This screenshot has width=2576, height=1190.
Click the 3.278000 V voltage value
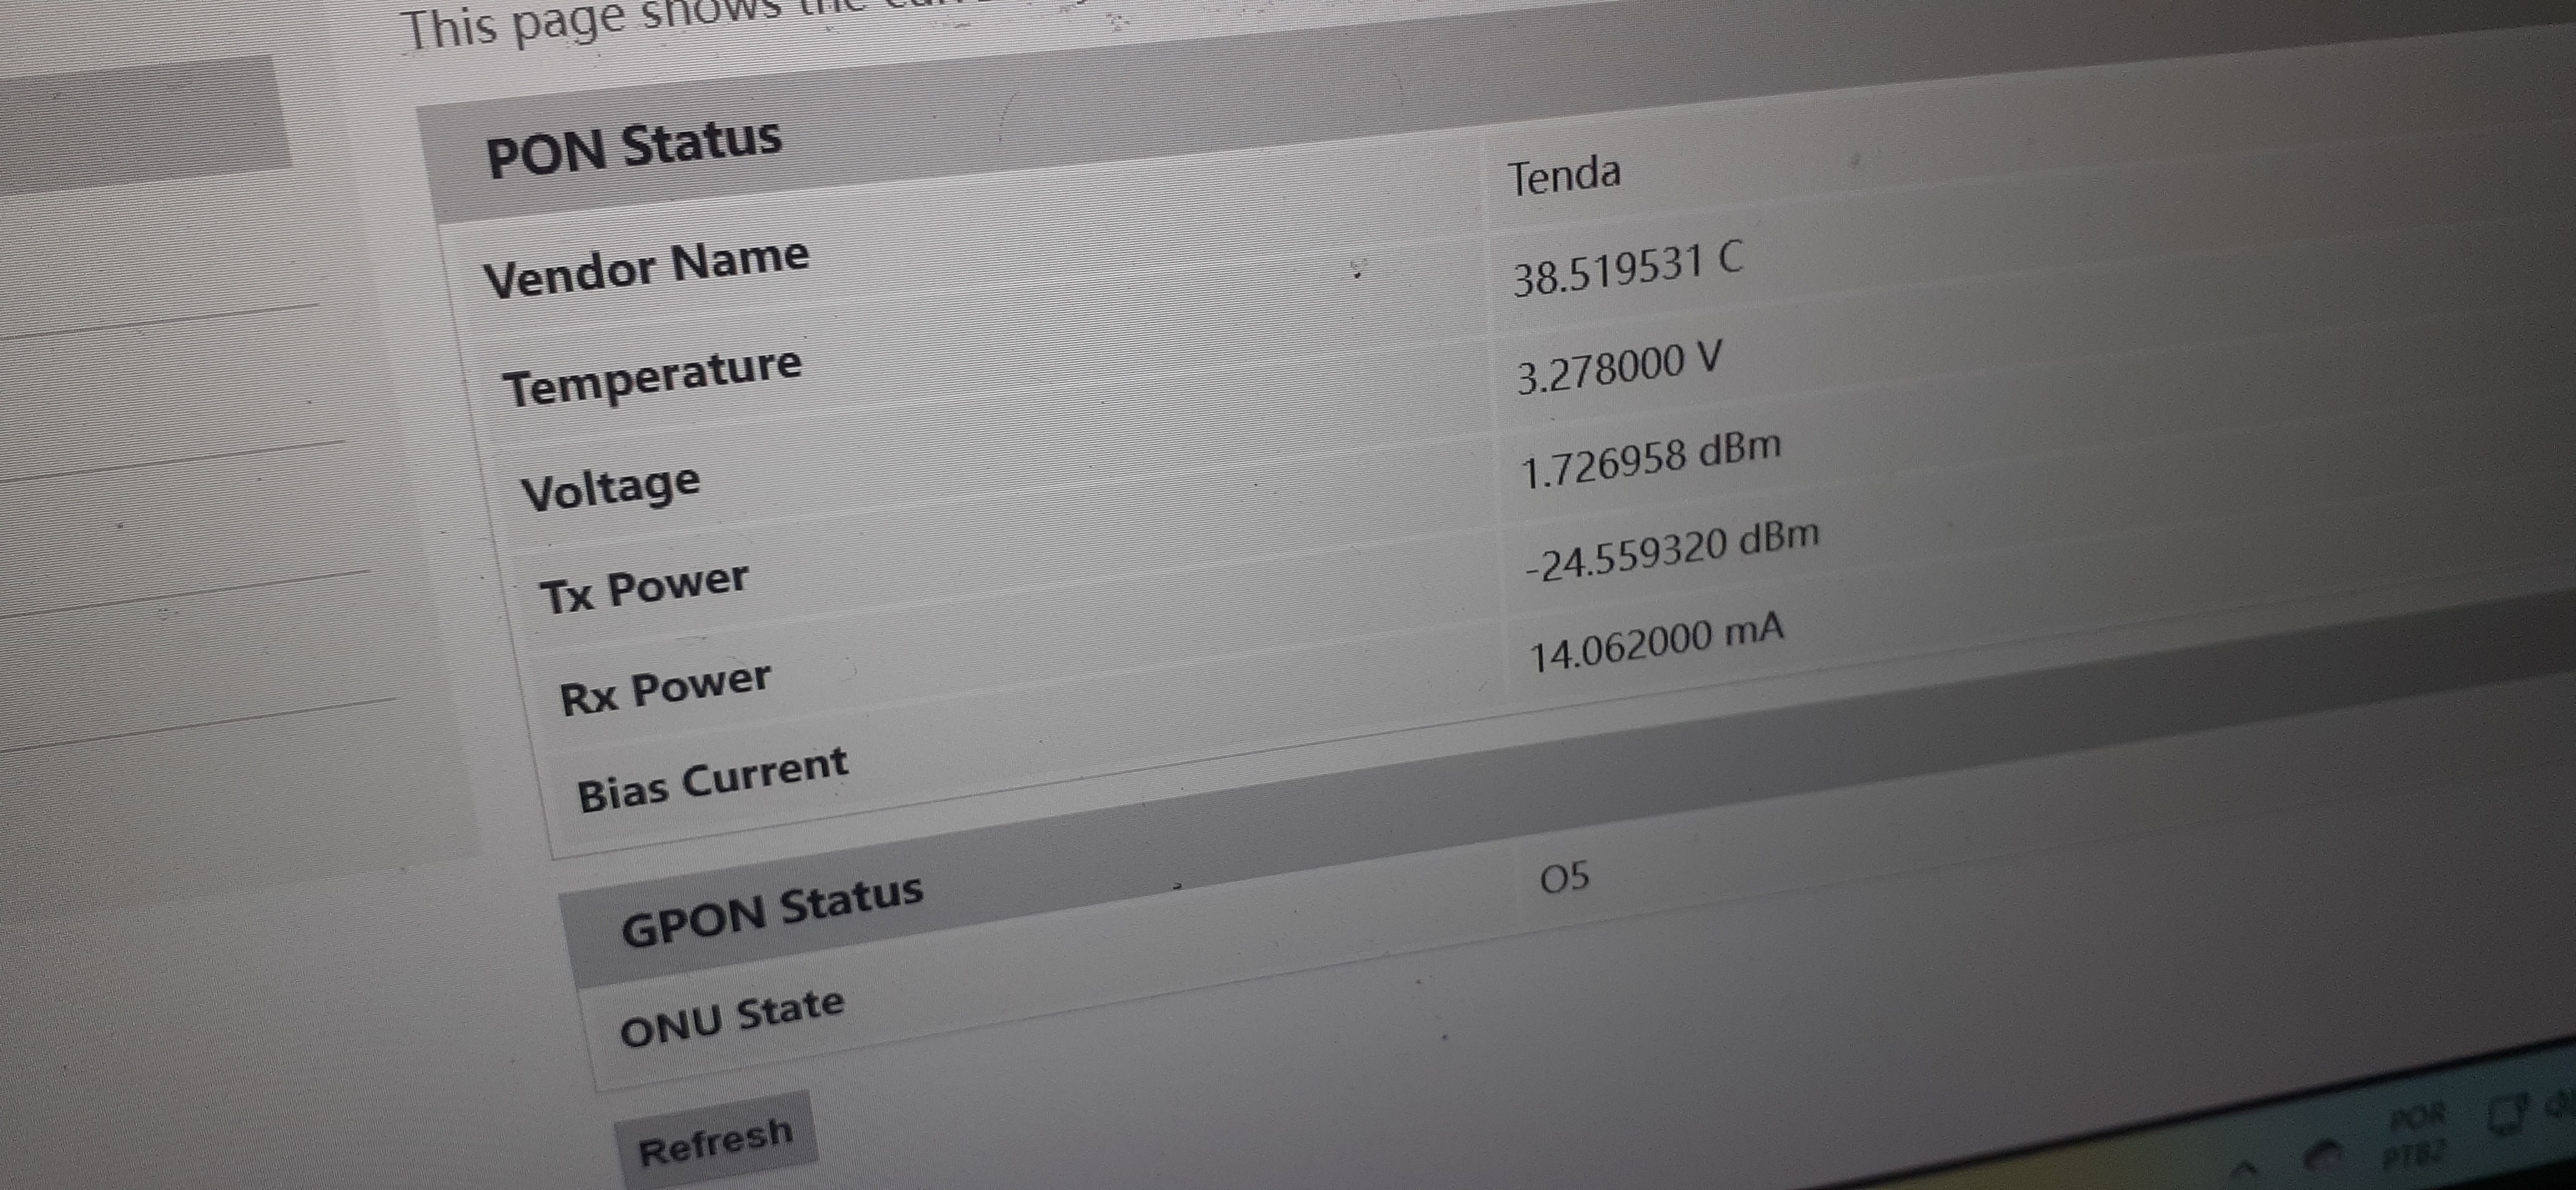point(1619,367)
